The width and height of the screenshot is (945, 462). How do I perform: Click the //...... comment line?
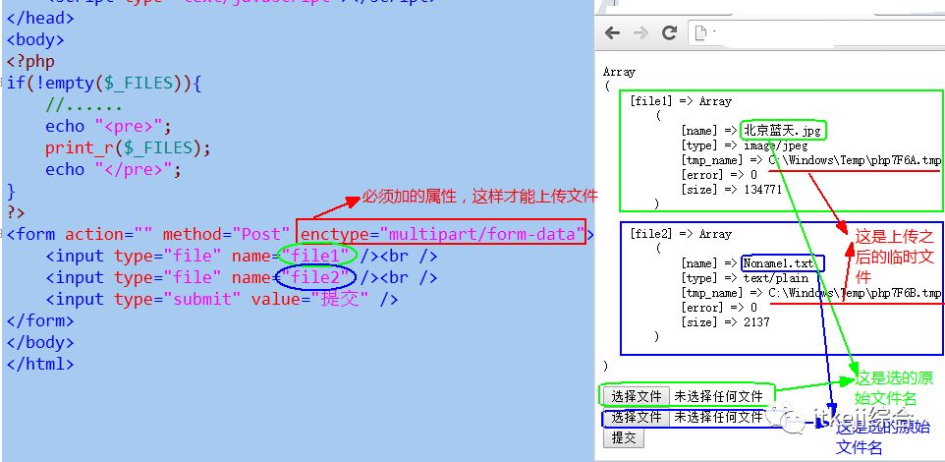point(83,104)
